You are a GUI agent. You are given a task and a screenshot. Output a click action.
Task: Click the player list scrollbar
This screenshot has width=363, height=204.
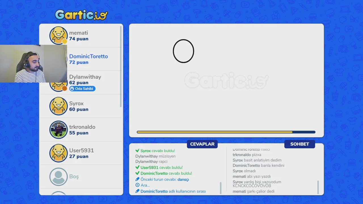pyautogui.click(x=121, y=66)
